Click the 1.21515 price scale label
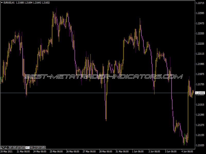Screen dimensions: 206x154 tap(200, 104)
